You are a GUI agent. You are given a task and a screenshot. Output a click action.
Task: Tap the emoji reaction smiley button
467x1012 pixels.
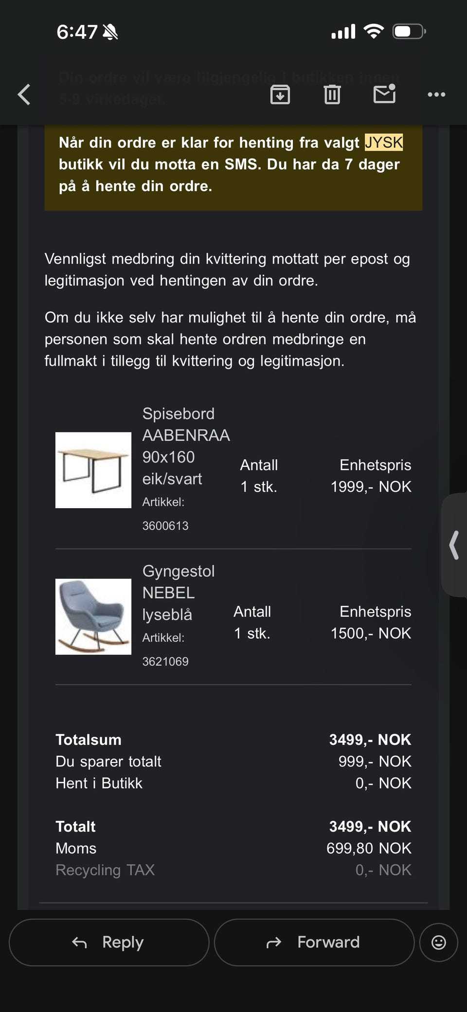pyautogui.click(x=438, y=942)
